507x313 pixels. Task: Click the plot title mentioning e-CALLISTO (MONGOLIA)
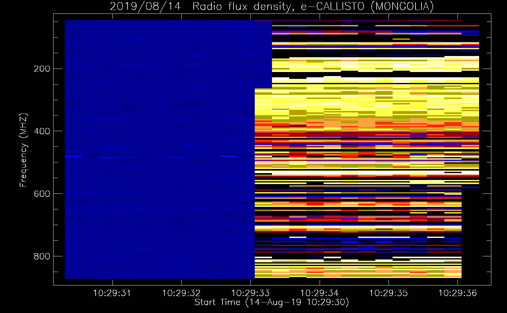coord(272,6)
